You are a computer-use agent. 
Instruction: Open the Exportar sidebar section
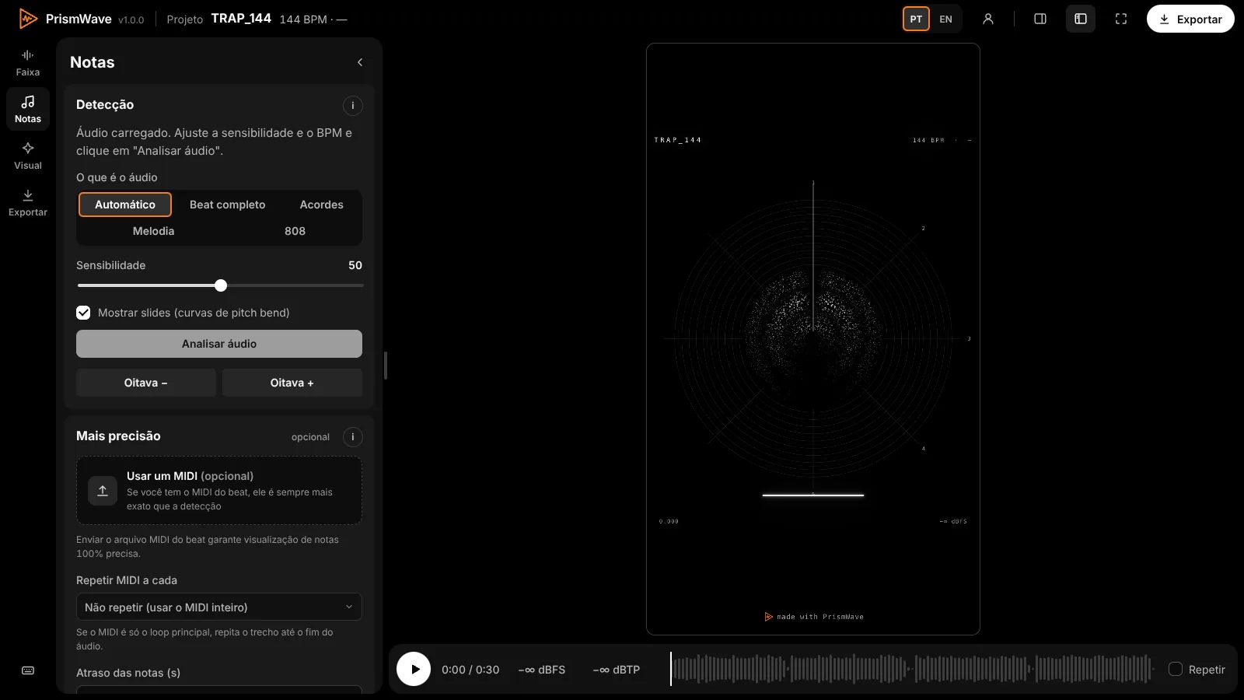[x=28, y=202]
